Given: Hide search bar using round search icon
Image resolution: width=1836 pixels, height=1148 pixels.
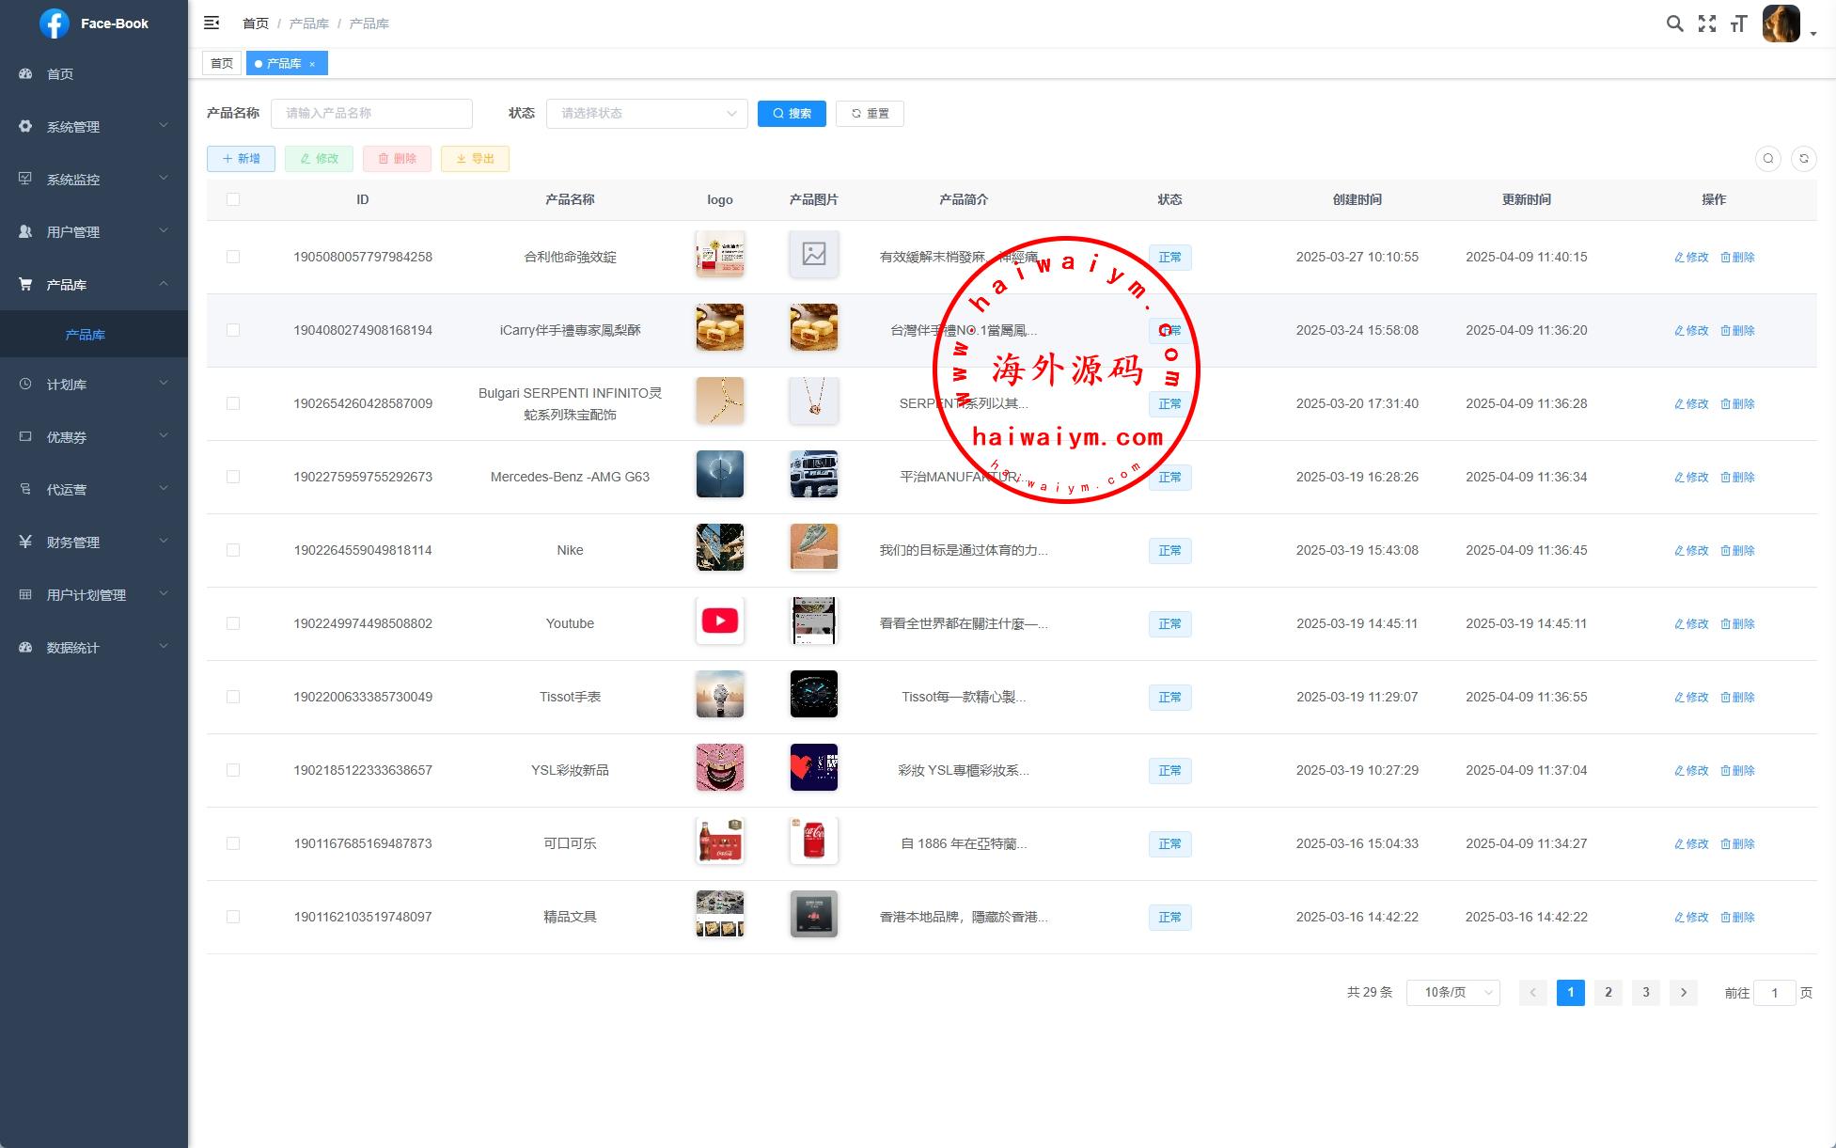Looking at the screenshot, I should [x=1767, y=159].
